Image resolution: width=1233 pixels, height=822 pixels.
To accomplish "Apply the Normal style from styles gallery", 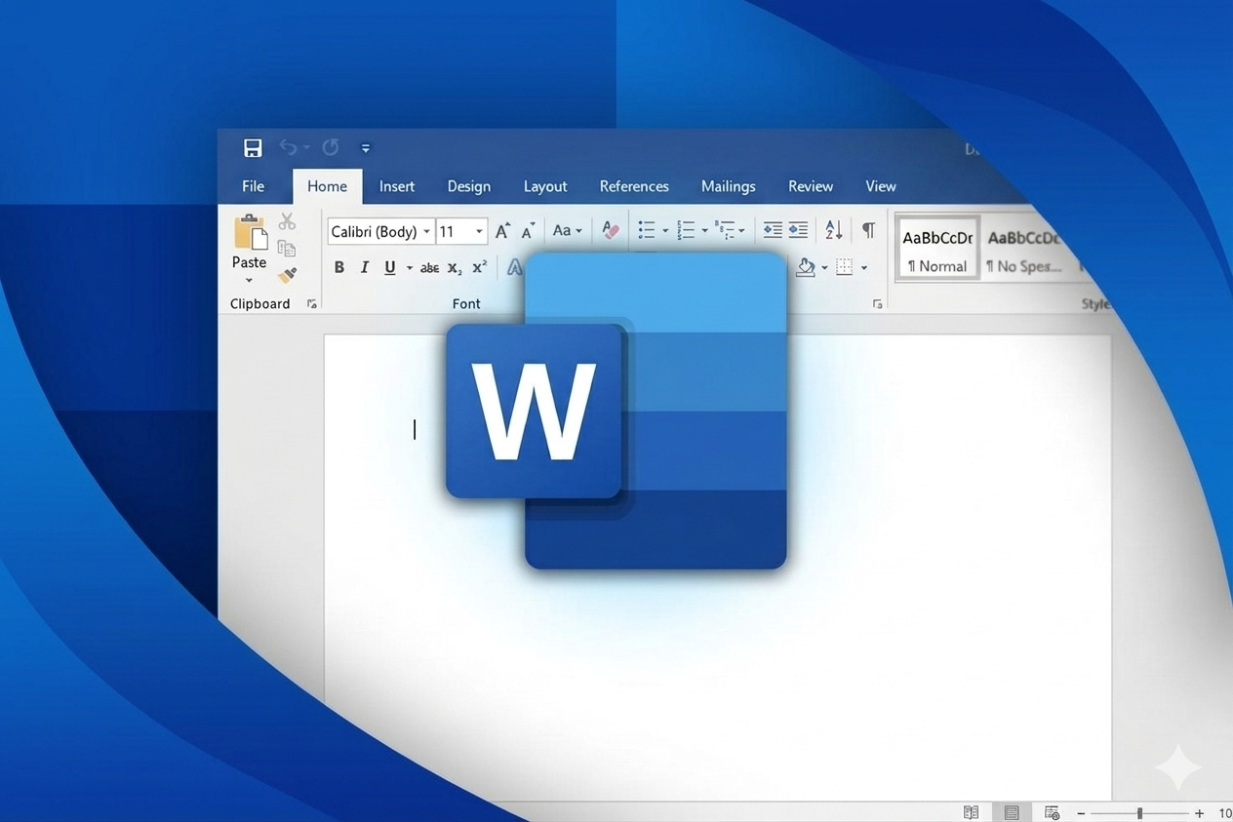I will point(936,249).
